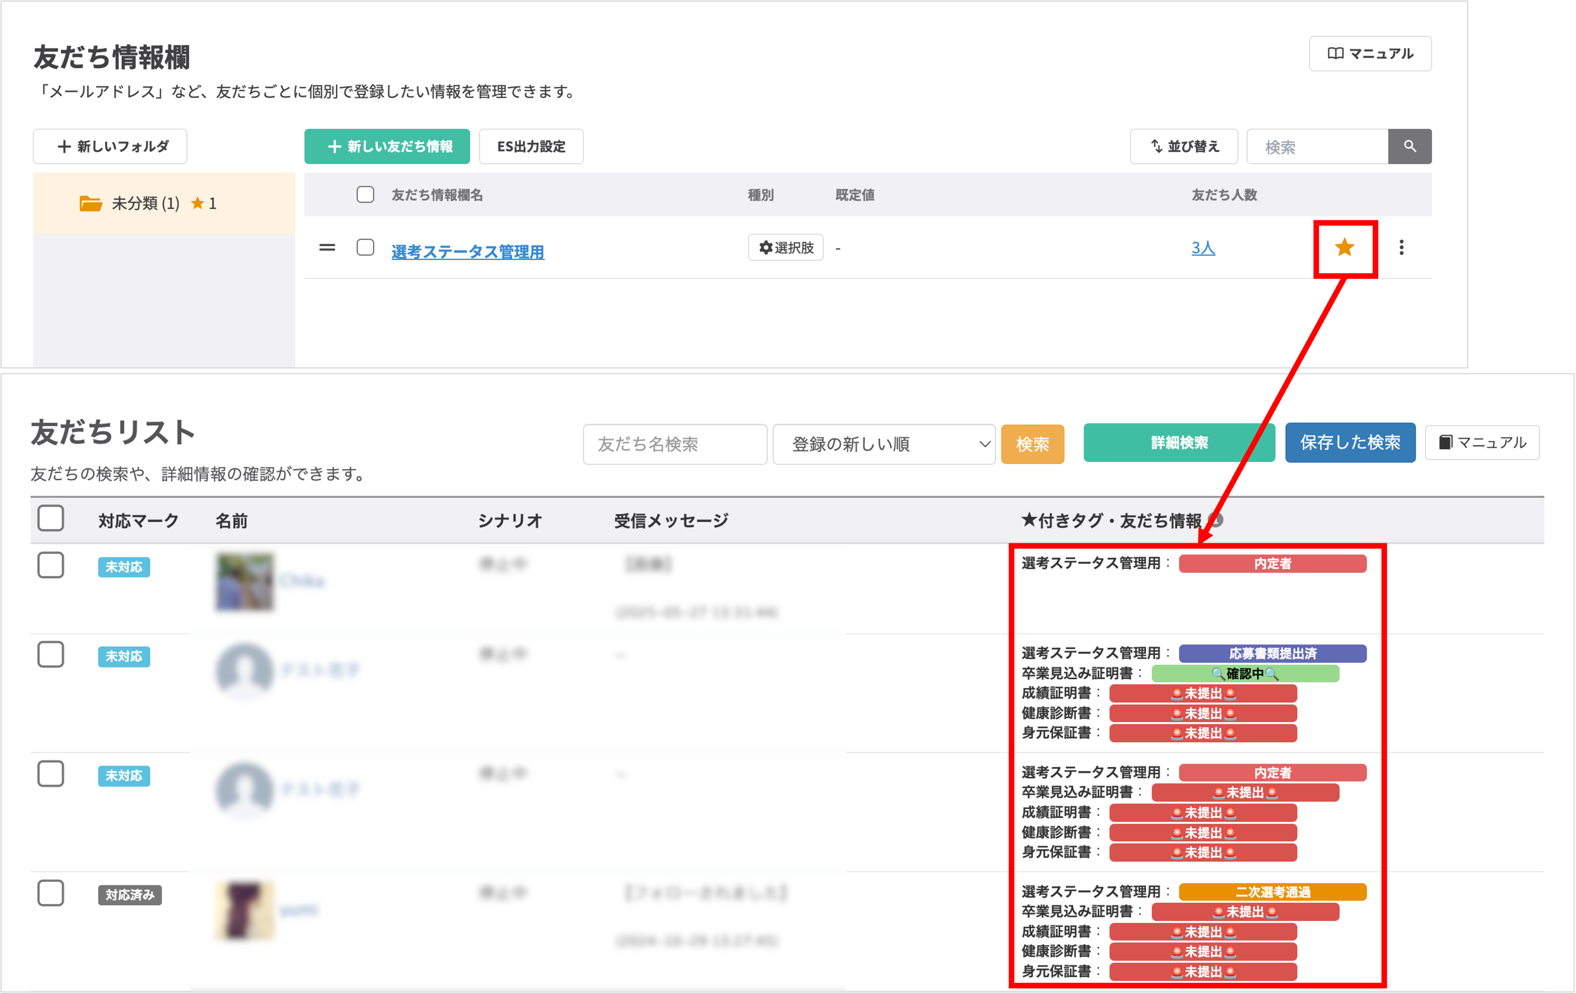Click the first friend's avatar photo
The width and height of the screenshot is (1576, 993).
(245, 581)
